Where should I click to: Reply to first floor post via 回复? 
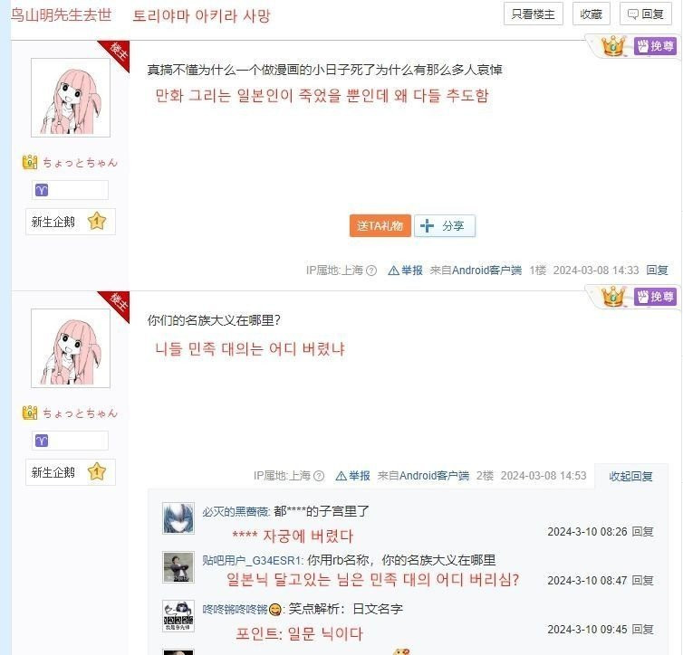(657, 271)
